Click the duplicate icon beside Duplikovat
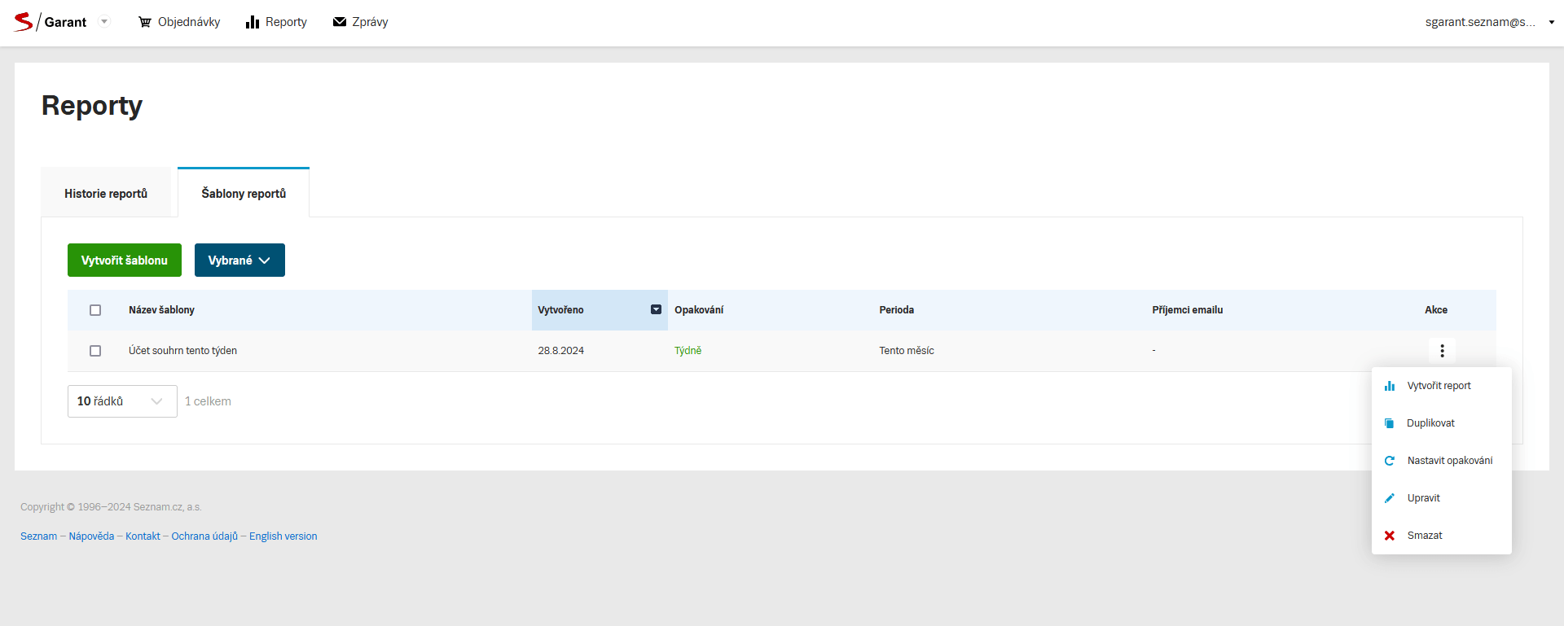This screenshot has width=1564, height=626. pyautogui.click(x=1390, y=423)
